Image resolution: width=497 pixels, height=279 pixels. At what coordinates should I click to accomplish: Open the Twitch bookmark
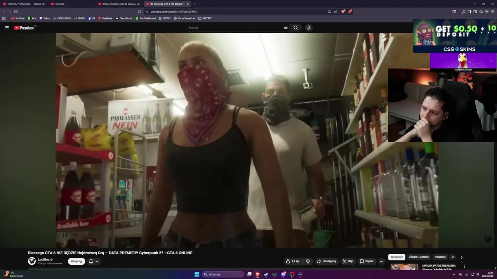[45, 18]
